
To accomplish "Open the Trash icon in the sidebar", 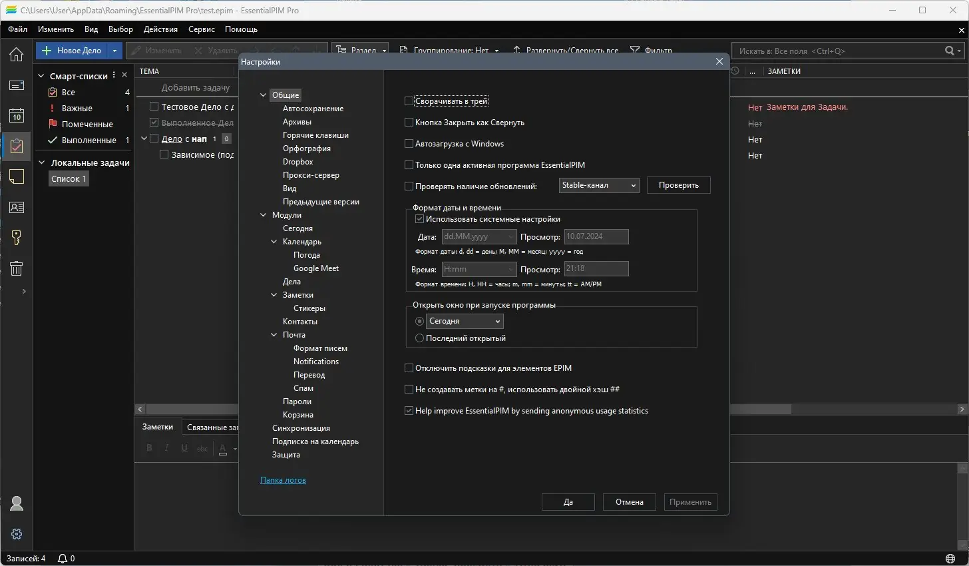I will (16, 268).
